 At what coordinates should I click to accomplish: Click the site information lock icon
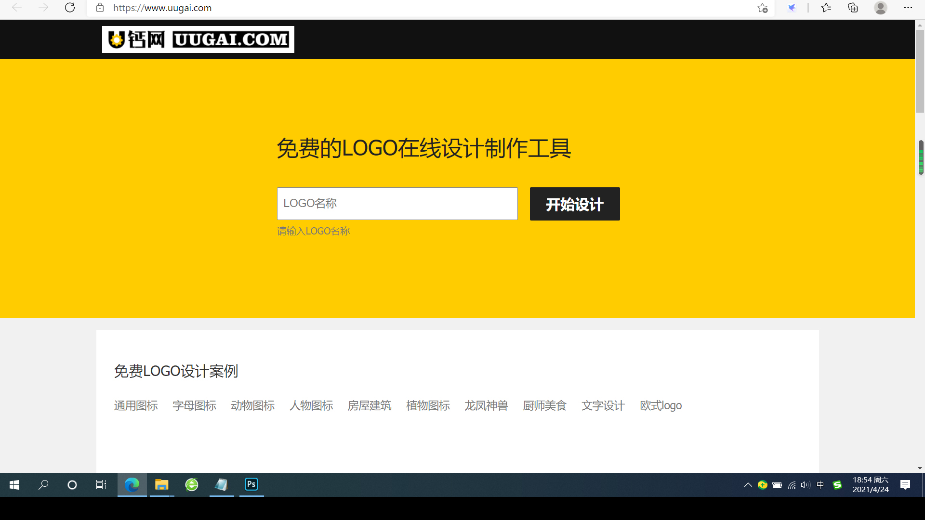click(100, 8)
